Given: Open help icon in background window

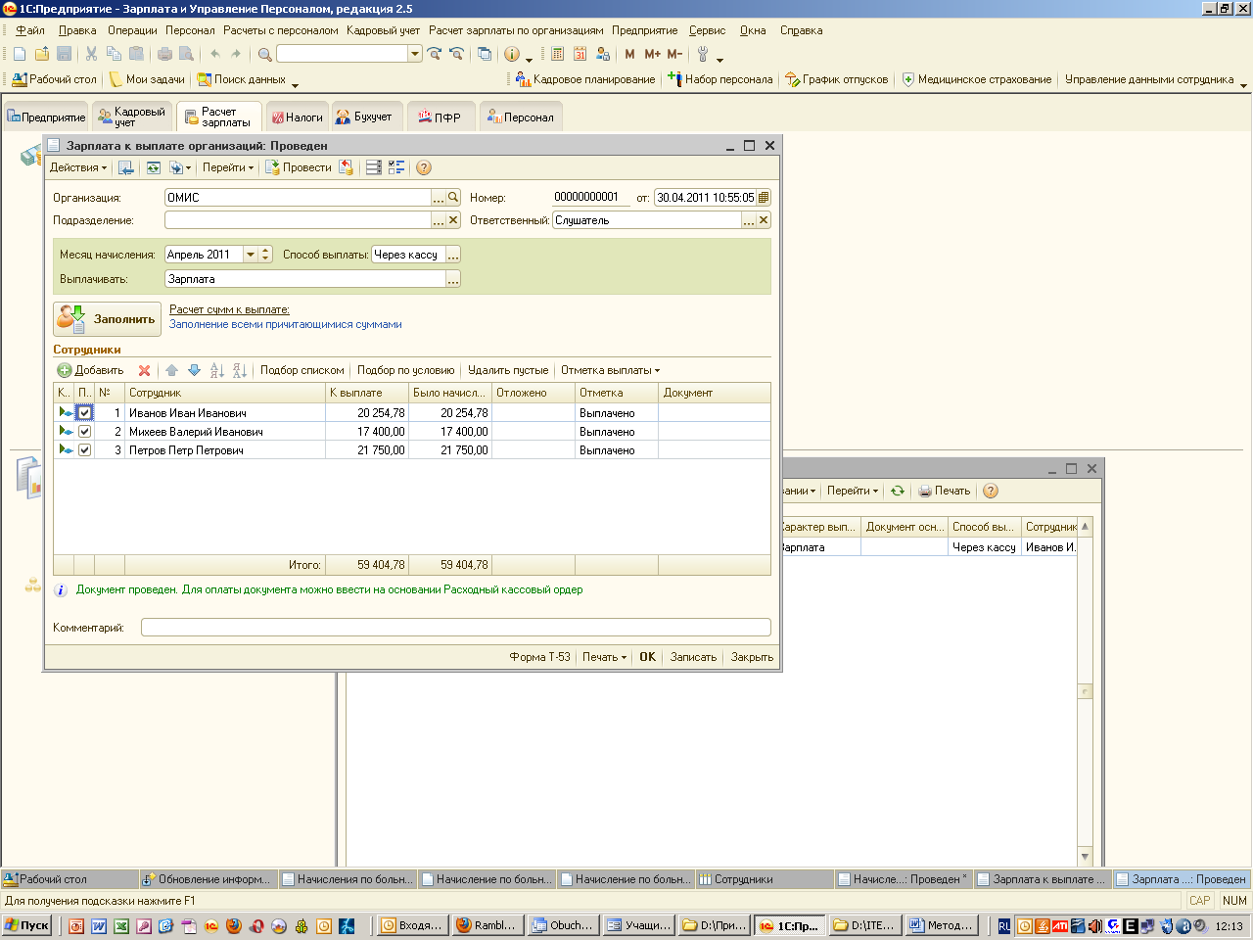Looking at the screenshot, I should pyautogui.click(x=990, y=491).
